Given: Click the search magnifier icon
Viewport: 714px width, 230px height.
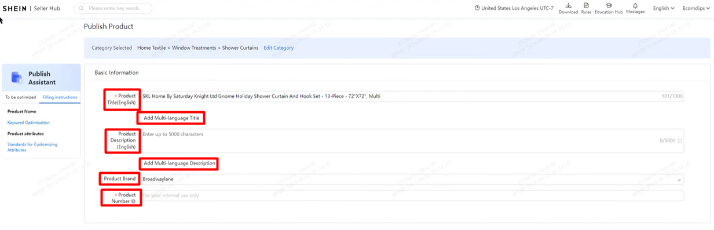Looking at the screenshot, I should (81, 9).
